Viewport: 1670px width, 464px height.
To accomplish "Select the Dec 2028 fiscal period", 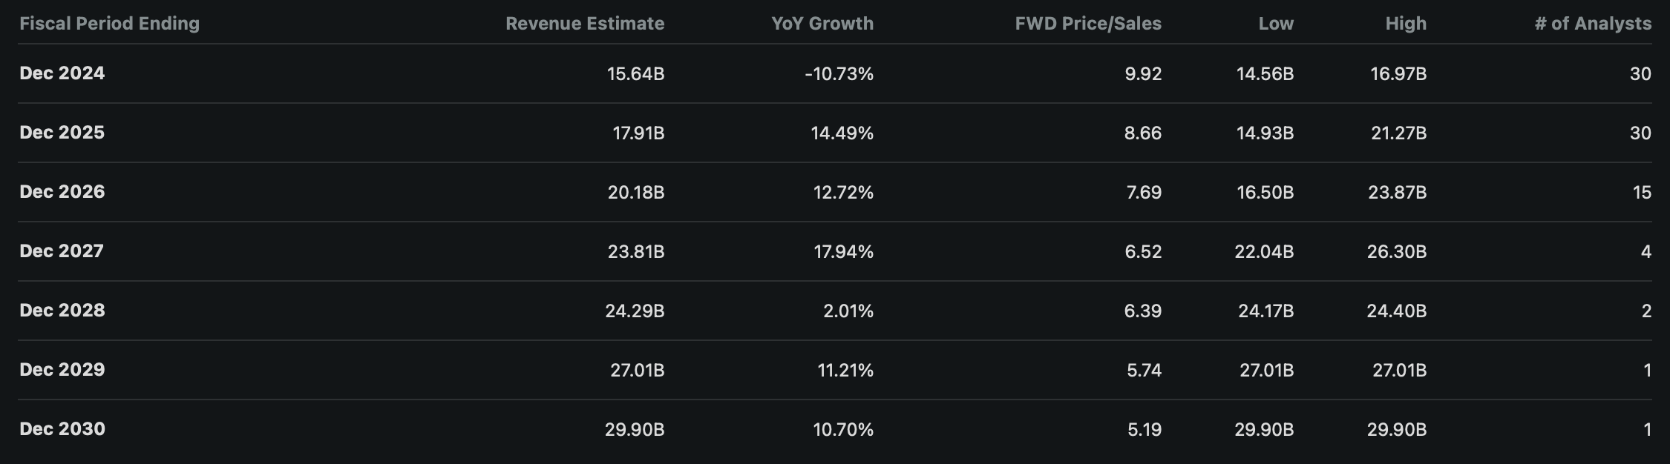I will pos(62,311).
